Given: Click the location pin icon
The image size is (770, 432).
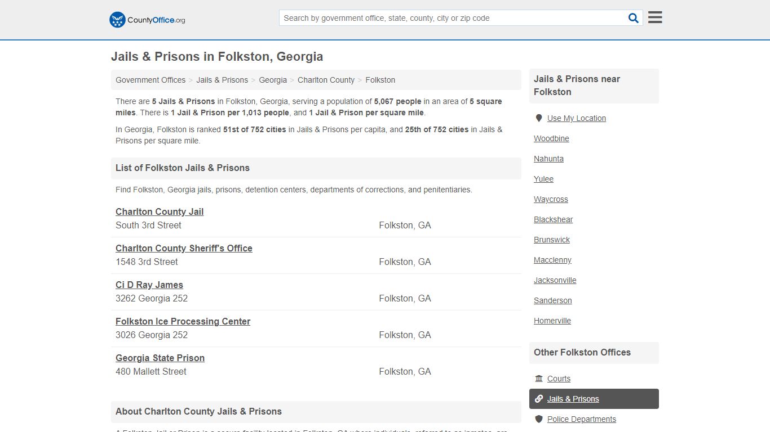Looking at the screenshot, I should point(539,118).
